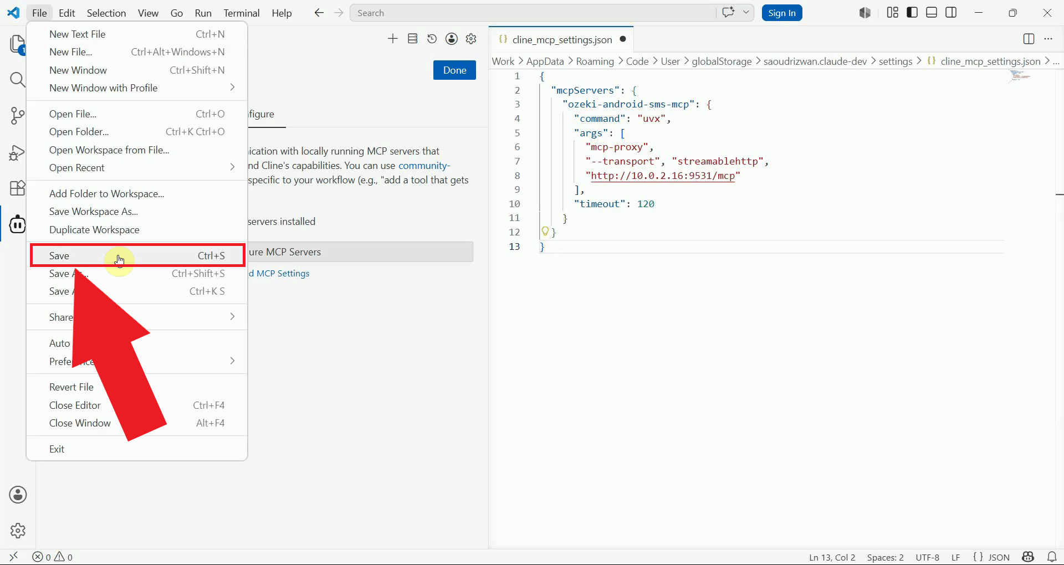Choose New Text File from File menu

[x=137, y=34]
